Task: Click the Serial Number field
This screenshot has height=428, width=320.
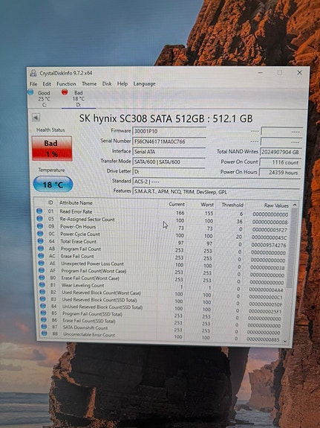Action: [x=169, y=141]
